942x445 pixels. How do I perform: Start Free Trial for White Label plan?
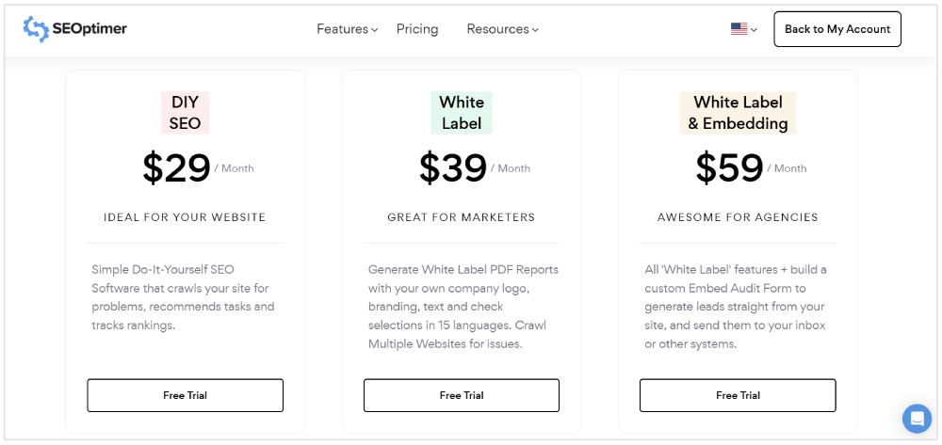[462, 395]
